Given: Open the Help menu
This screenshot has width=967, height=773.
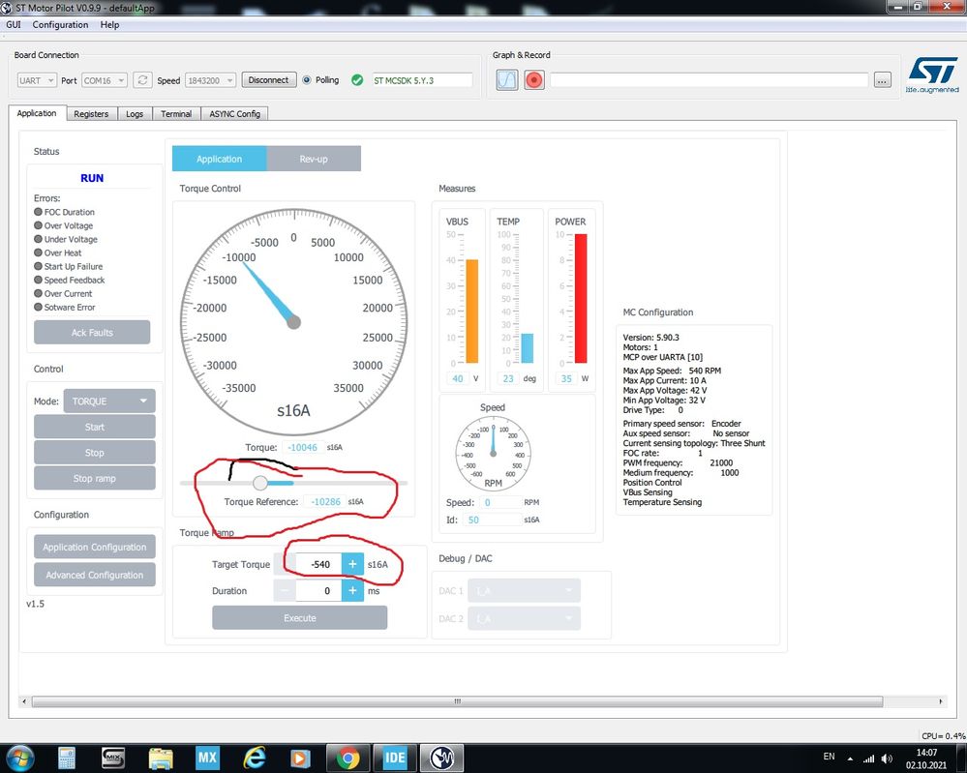Looking at the screenshot, I should (x=109, y=24).
